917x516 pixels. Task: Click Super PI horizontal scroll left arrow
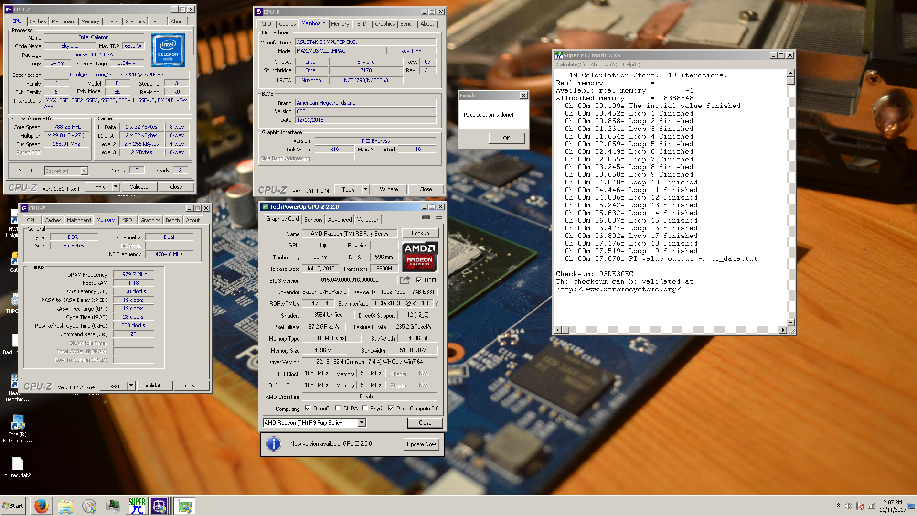pos(558,330)
